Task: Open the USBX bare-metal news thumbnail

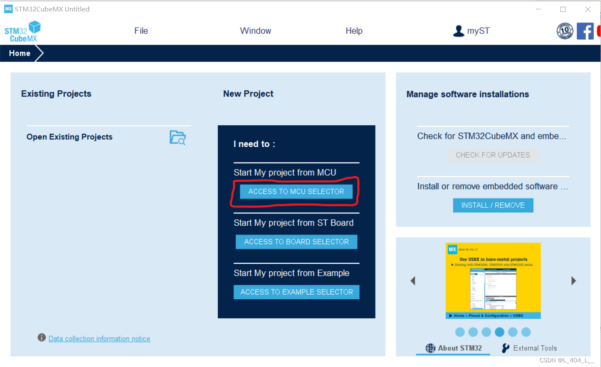Action: coord(493,281)
